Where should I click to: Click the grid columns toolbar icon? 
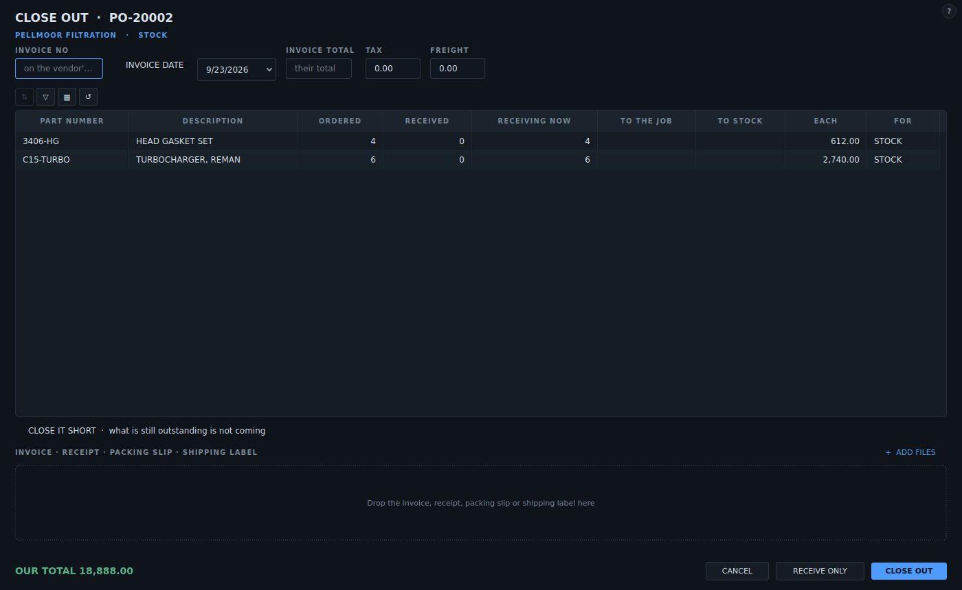point(67,97)
